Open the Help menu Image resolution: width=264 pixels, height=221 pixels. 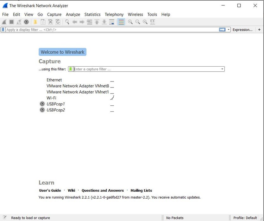pyautogui.click(x=166, y=15)
